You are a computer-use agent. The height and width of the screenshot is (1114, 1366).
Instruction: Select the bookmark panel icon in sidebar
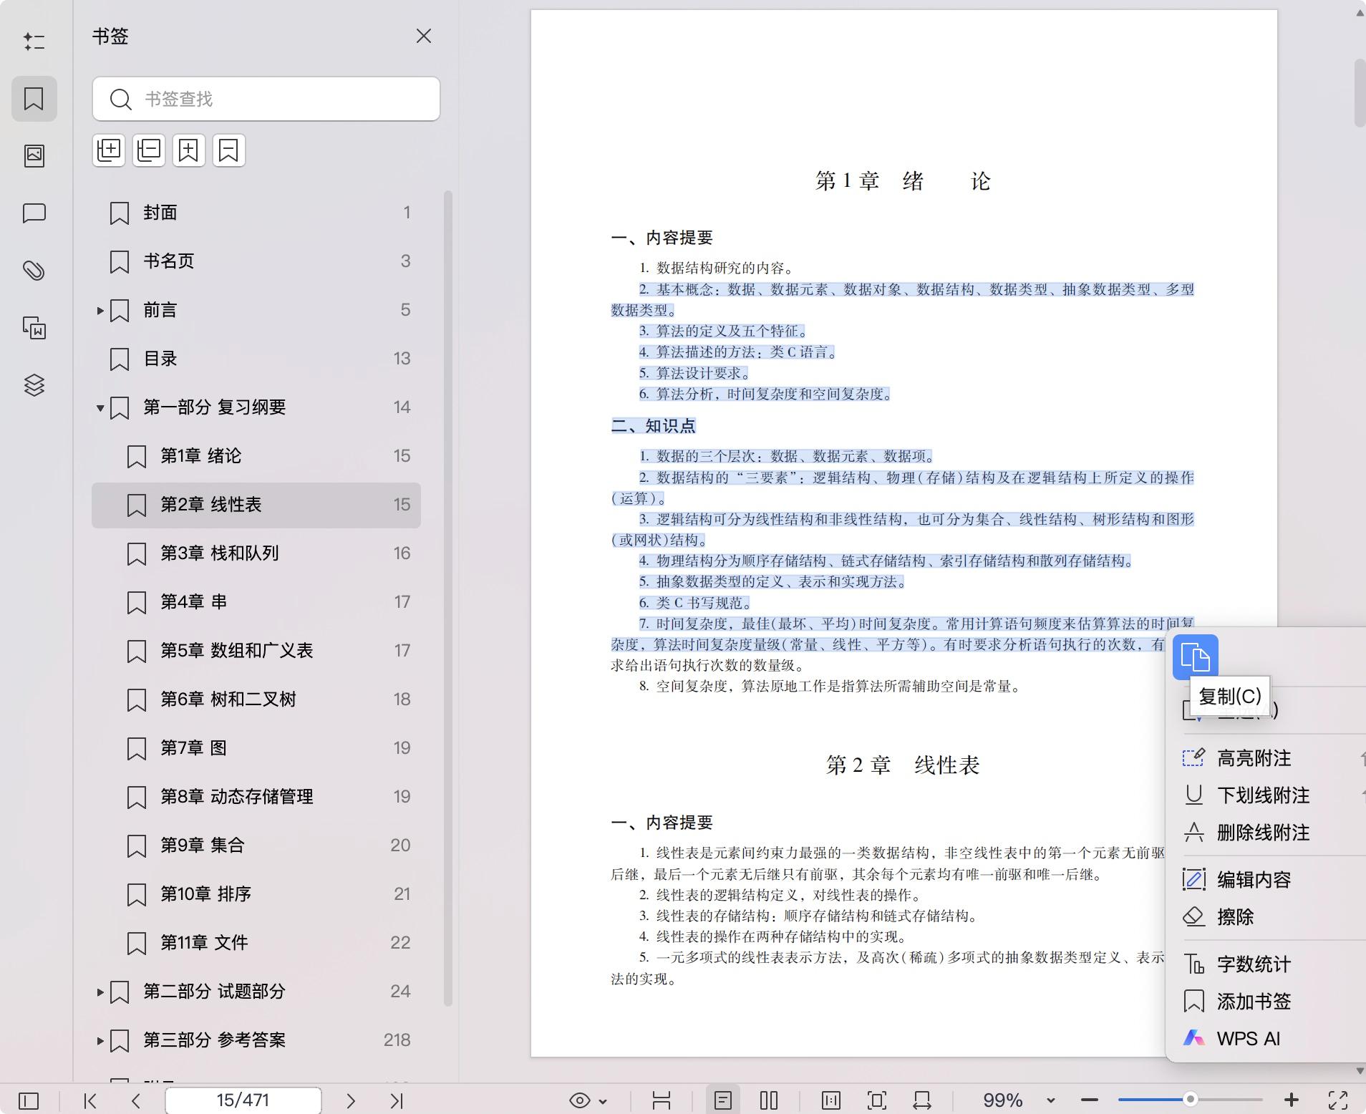[34, 98]
